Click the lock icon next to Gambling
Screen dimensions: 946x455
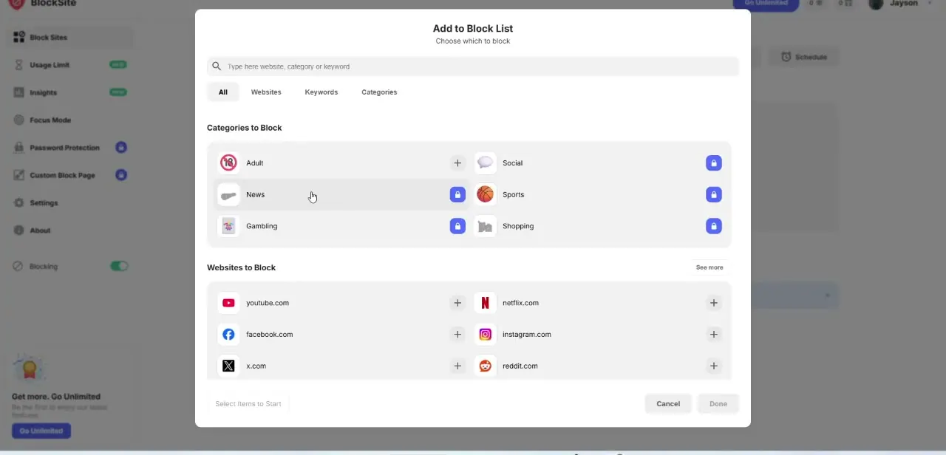pos(457,226)
